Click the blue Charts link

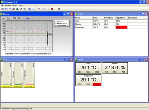point(27,19)
